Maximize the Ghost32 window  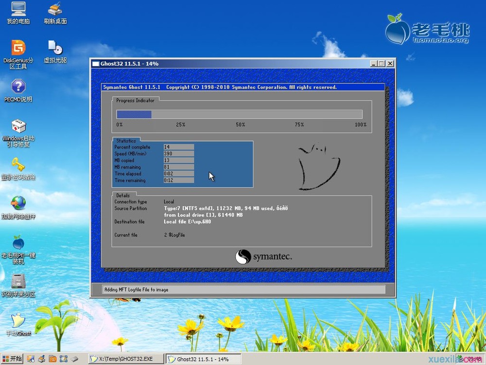click(x=382, y=64)
